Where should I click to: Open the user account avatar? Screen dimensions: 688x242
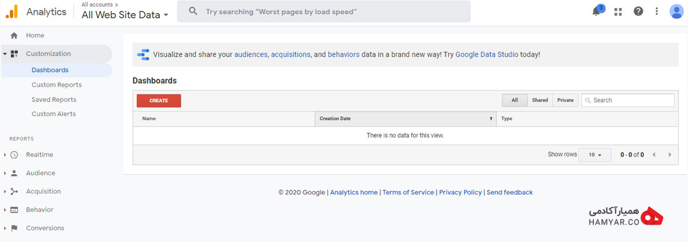click(677, 11)
